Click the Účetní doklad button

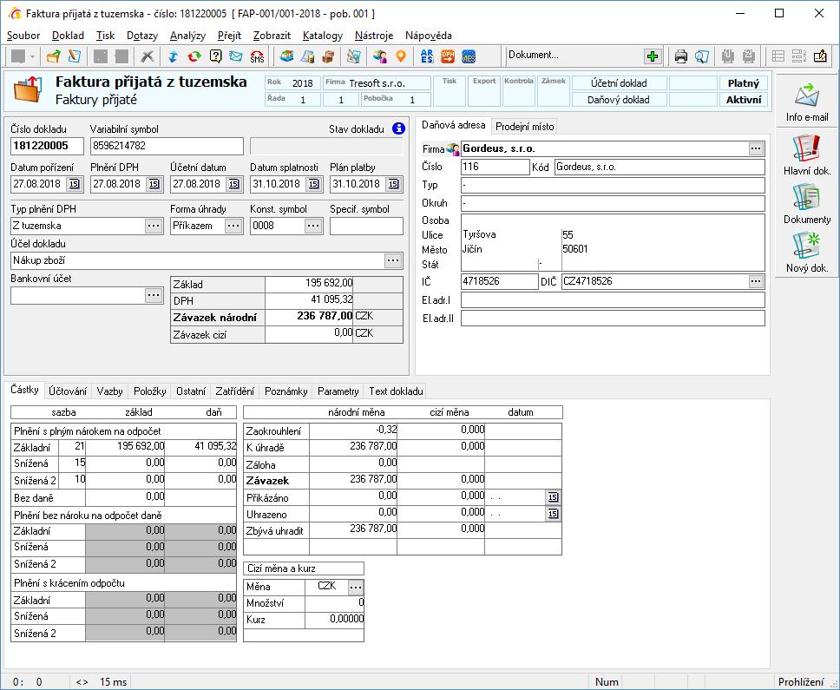pyautogui.click(x=619, y=83)
